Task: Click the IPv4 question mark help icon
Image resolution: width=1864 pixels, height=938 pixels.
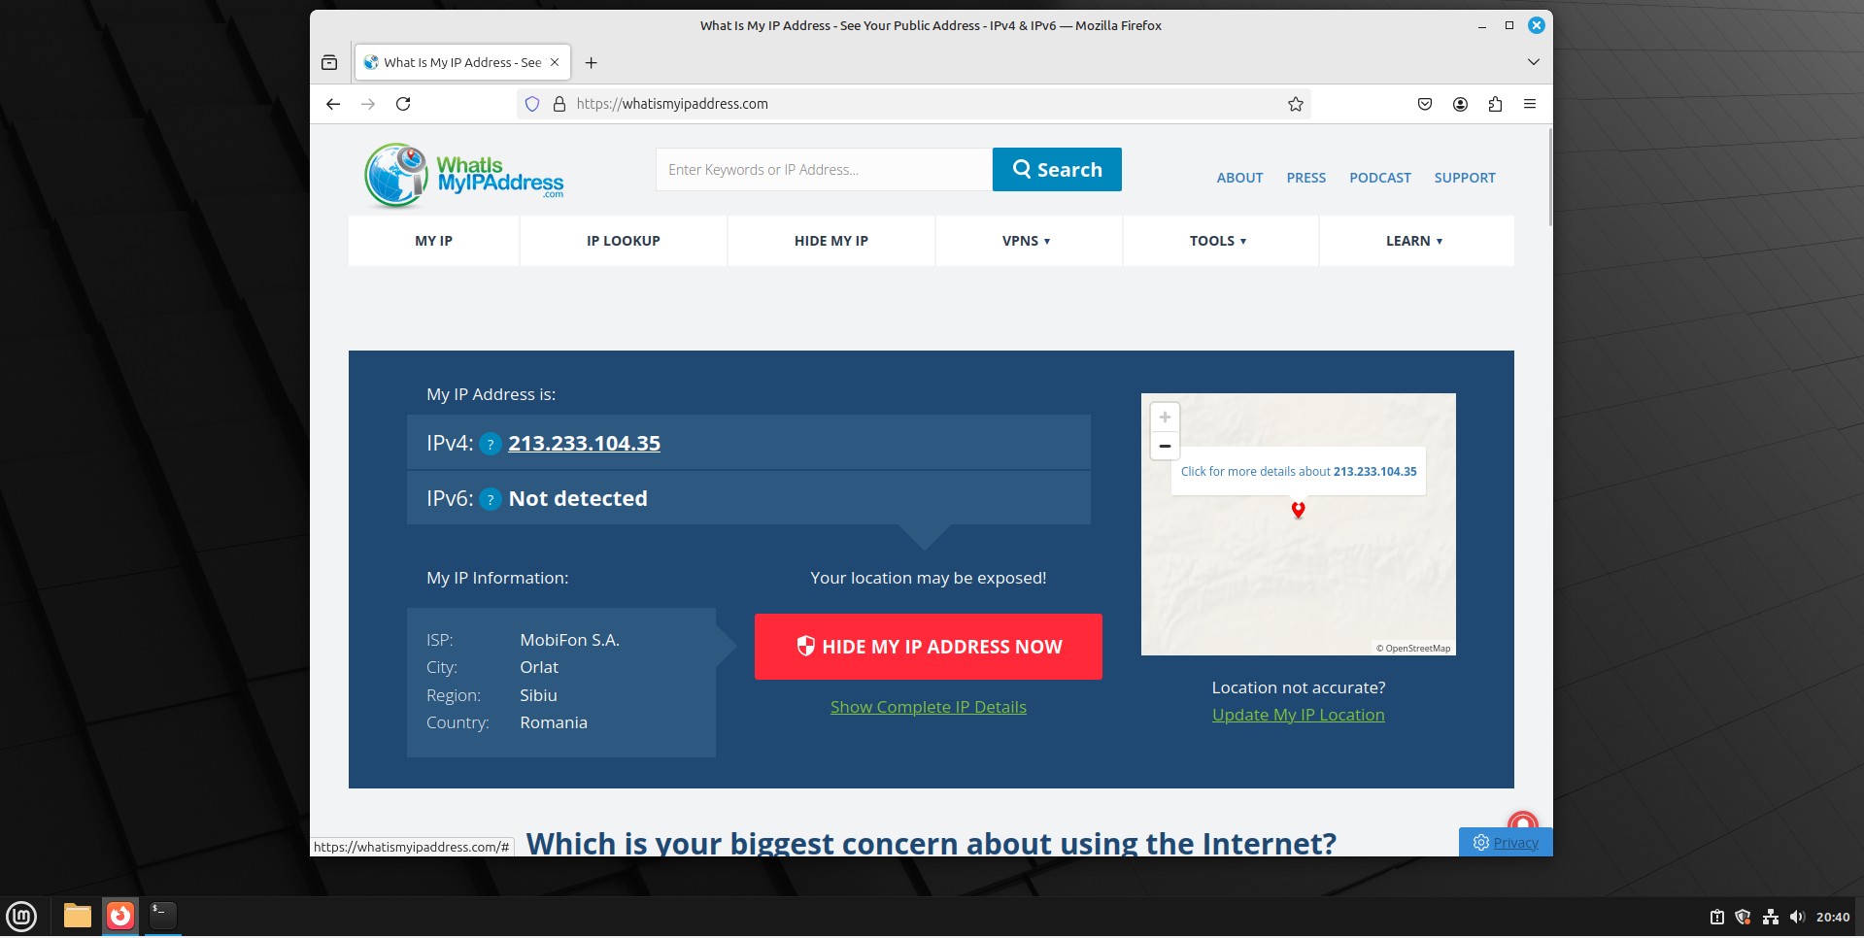Action: pos(491,444)
